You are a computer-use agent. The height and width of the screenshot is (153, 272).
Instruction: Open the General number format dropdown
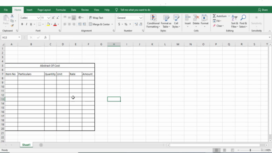pyautogui.click(x=141, y=18)
